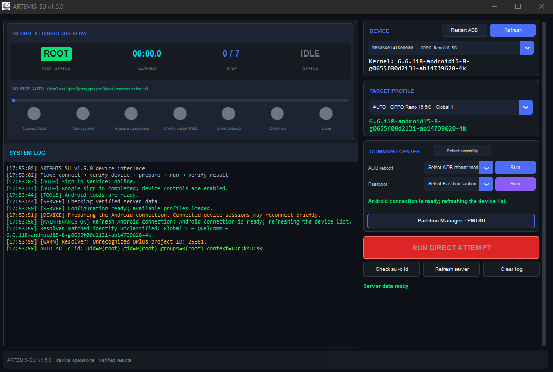Click the Refresh server button
The width and height of the screenshot is (553, 372).
(x=452, y=269)
